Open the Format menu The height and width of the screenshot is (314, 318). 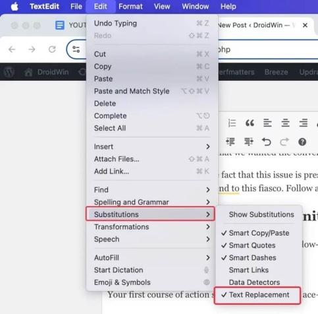(130, 7)
